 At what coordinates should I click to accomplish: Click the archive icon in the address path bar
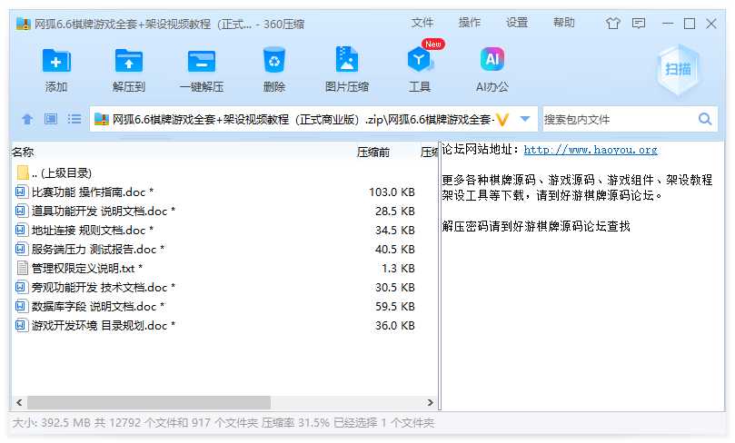point(102,120)
